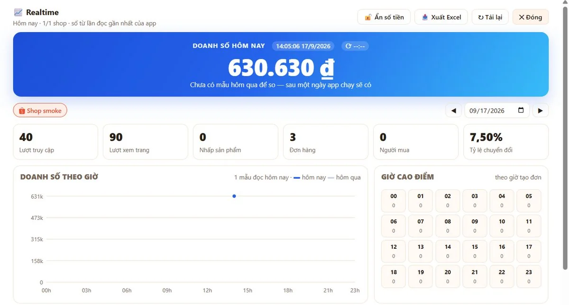Open the calendar picker icon in the date field
This screenshot has height=305, width=569.
coord(521,110)
